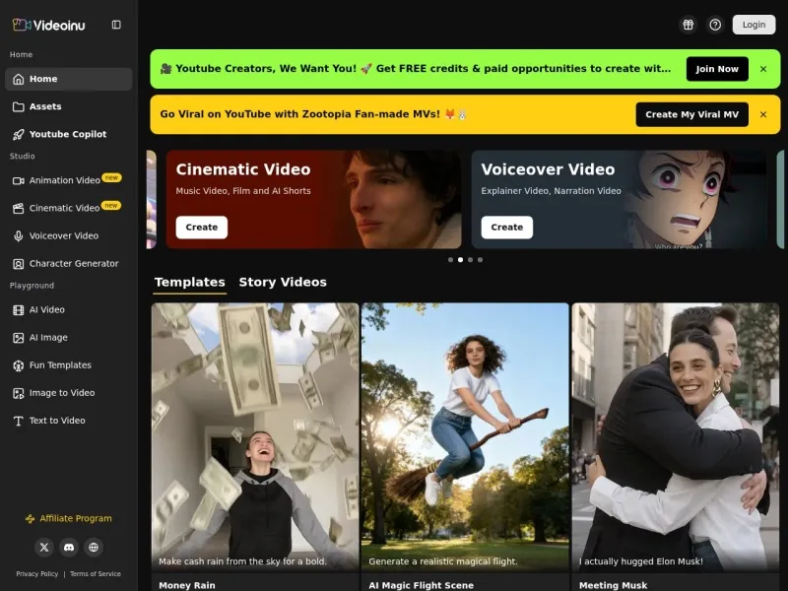
Task: Click the help question mark icon
Action: pos(715,25)
